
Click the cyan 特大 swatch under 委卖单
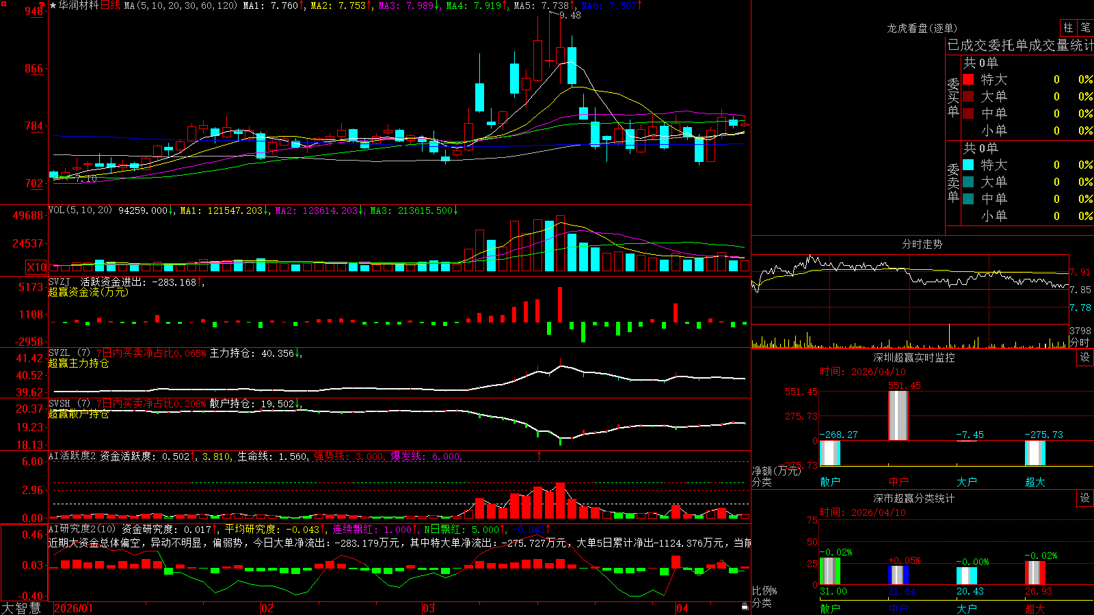click(x=968, y=165)
